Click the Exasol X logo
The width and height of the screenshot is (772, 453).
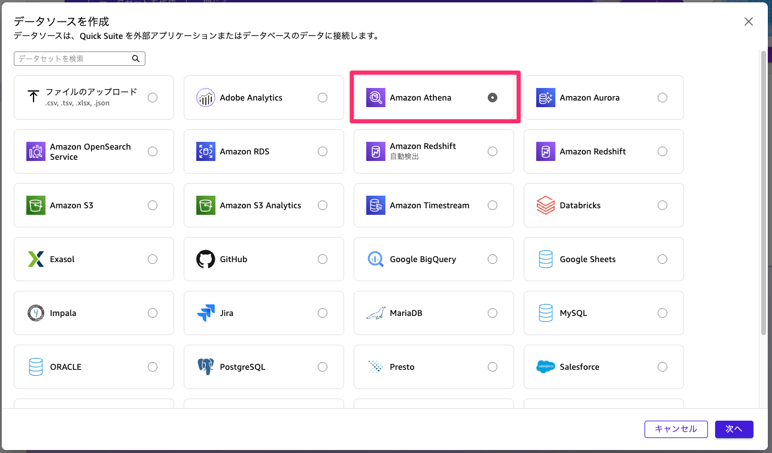(x=36, y=259)
